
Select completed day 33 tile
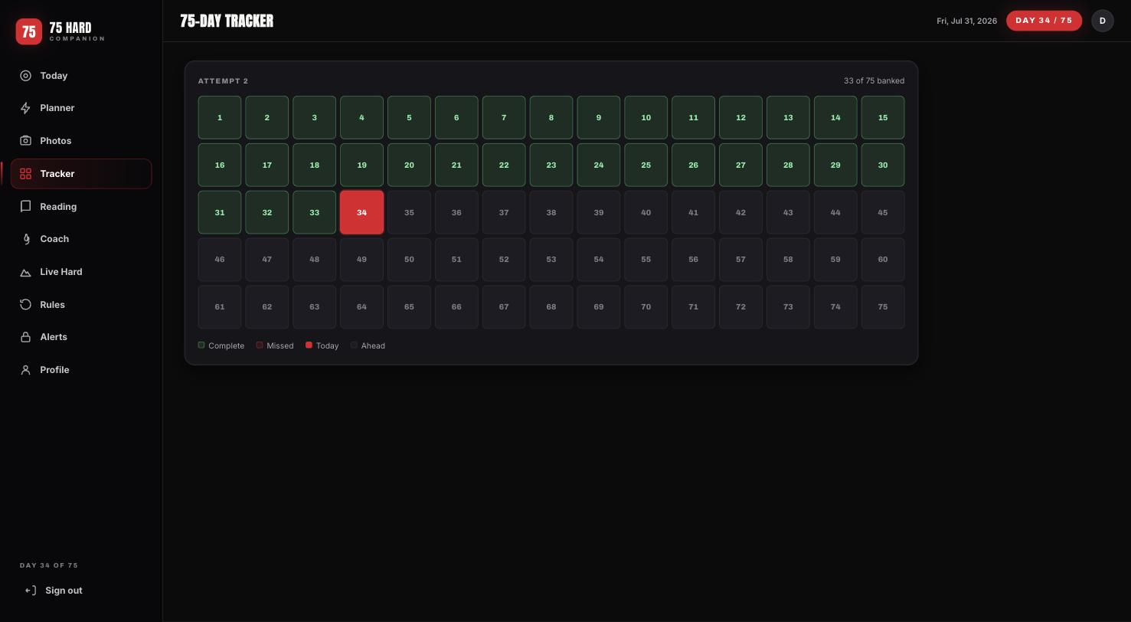point(314,212)
